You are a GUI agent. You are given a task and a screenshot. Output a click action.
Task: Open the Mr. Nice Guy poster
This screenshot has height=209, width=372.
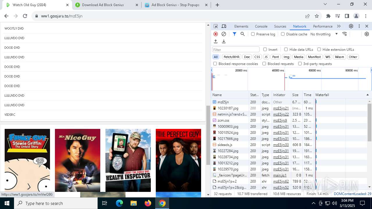coord(78,160)
